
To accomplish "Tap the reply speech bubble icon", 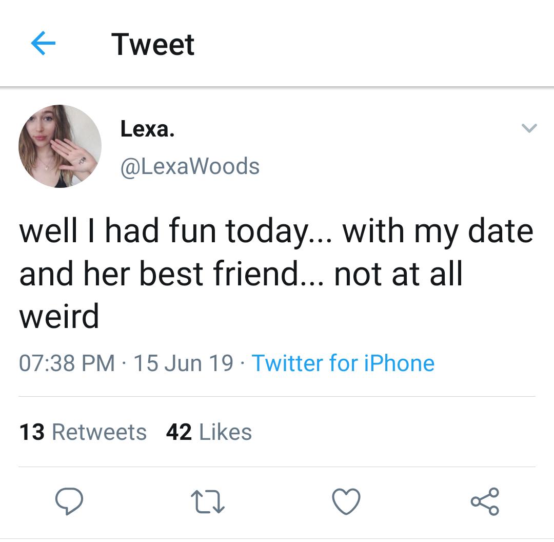I will click(69, 501).
